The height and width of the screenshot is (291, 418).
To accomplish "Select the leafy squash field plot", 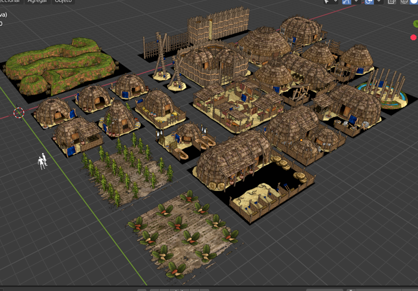I will (184, 234).
